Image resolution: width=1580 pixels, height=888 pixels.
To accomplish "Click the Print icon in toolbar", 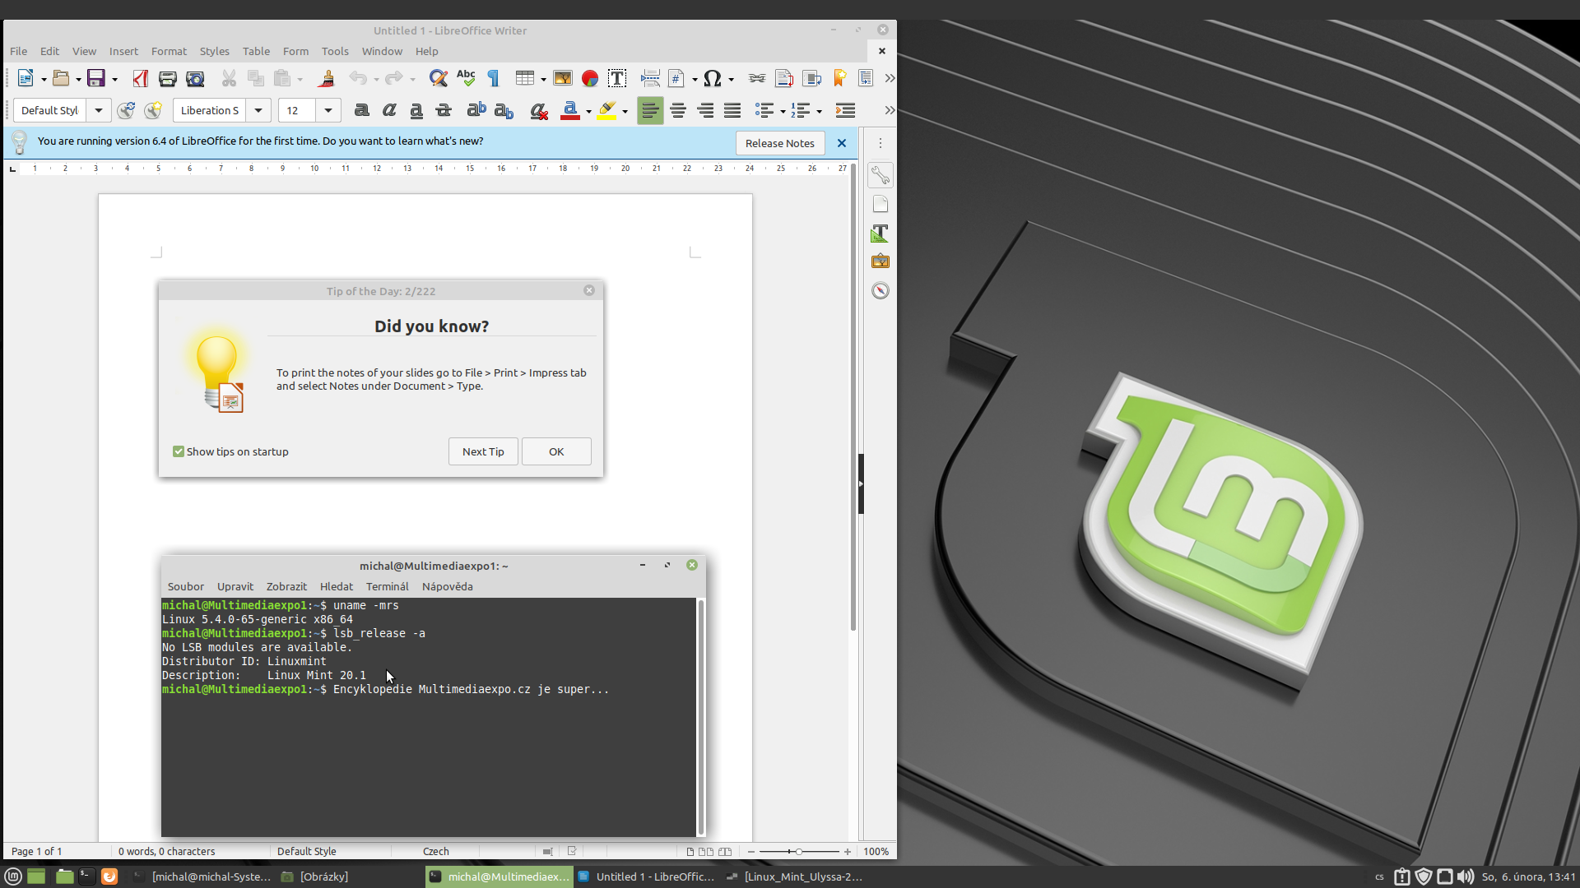I will pyautogui.click(x=167, y=78).
